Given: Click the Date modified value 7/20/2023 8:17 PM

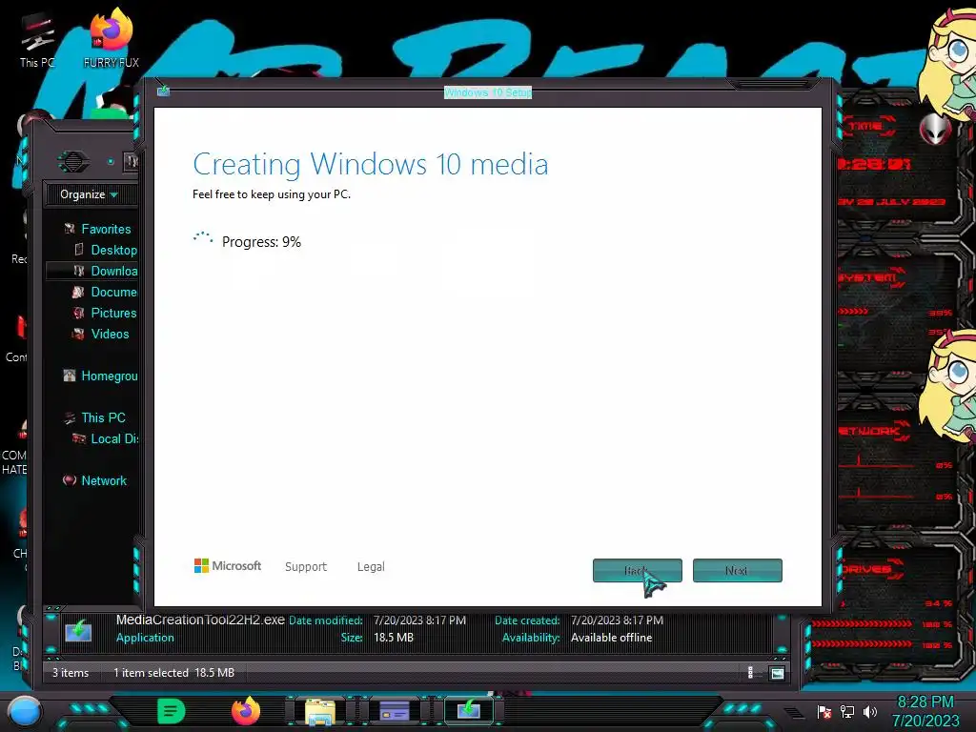Looking at the screenshot, I should pos(419,620).
